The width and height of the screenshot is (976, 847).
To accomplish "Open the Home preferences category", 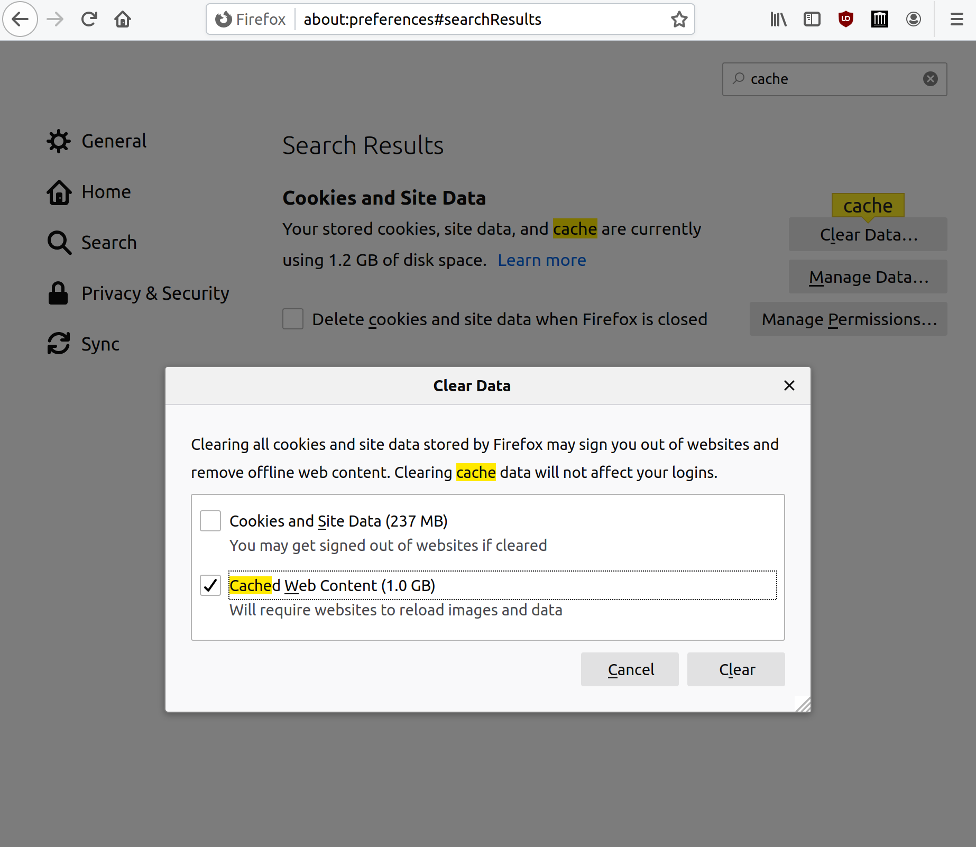I will click(x=89, y=192).
